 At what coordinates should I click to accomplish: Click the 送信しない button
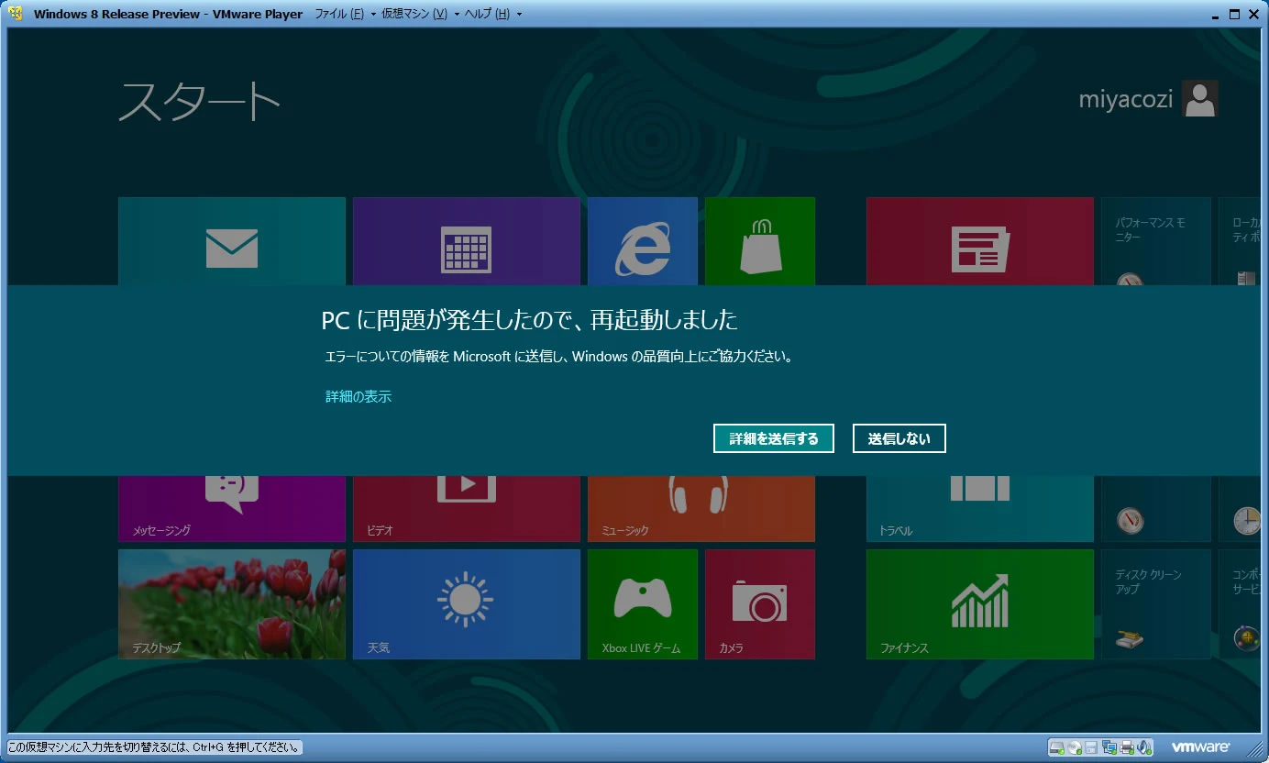pos(899,438)
